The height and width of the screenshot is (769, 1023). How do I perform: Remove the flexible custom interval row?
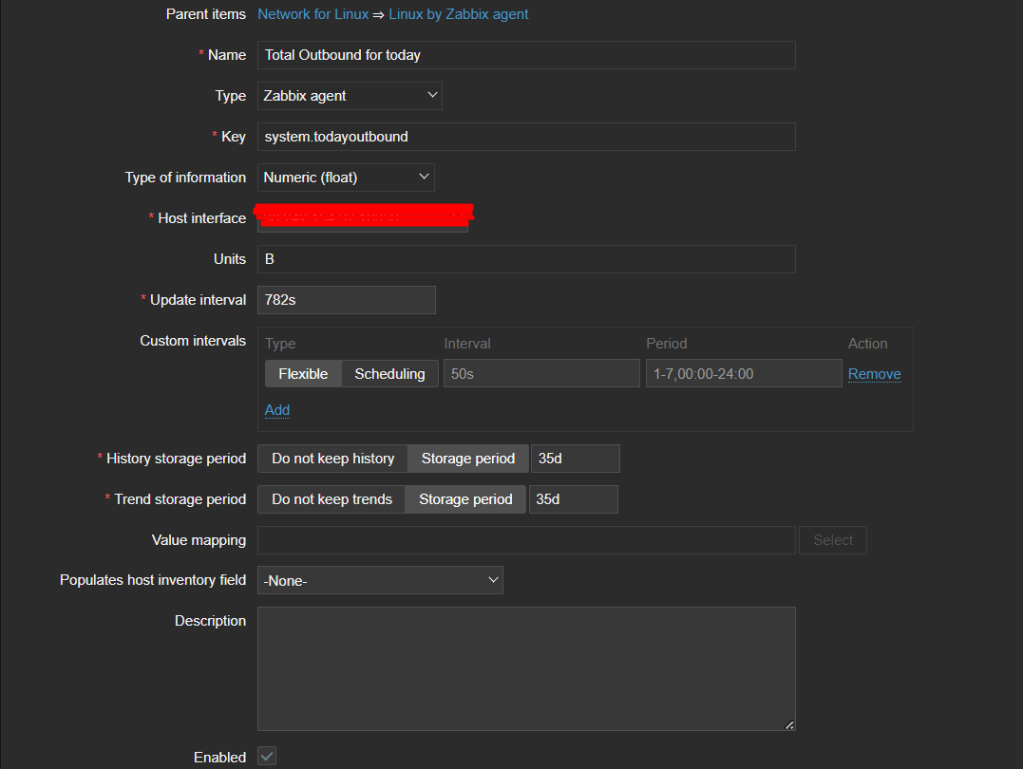(x=874, y=374)
